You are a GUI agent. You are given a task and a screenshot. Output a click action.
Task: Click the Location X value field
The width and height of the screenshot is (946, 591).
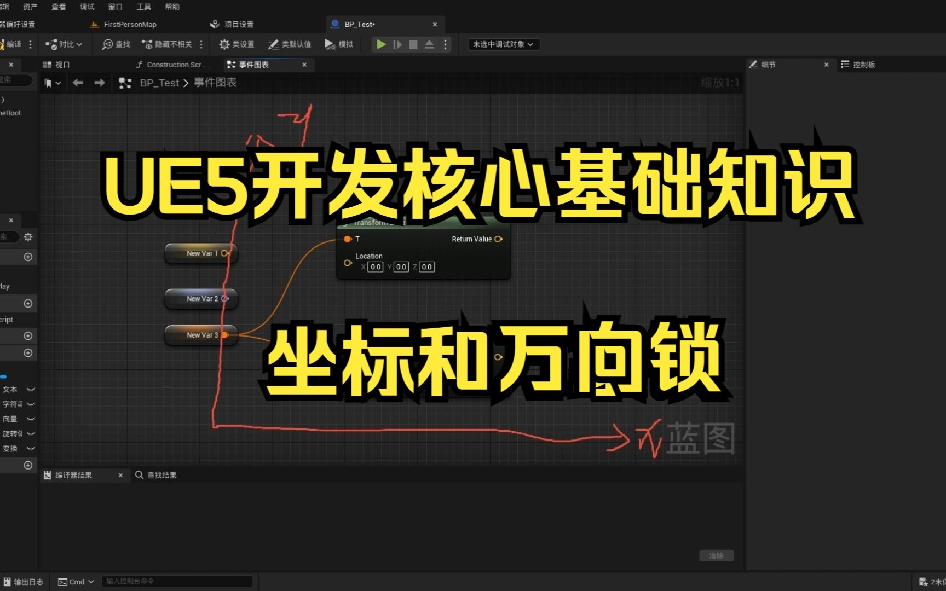click(375, 267)
